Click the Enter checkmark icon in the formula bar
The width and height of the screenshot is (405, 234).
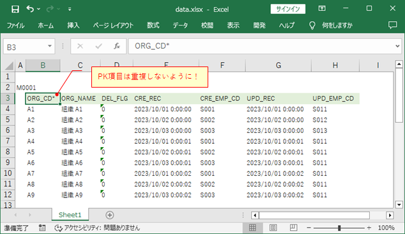(98, 46)
